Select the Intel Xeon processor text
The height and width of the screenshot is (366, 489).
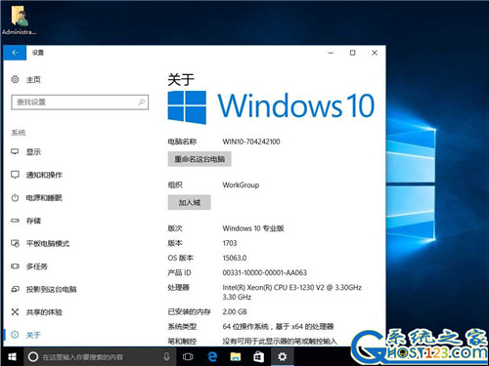coord(292,292)
